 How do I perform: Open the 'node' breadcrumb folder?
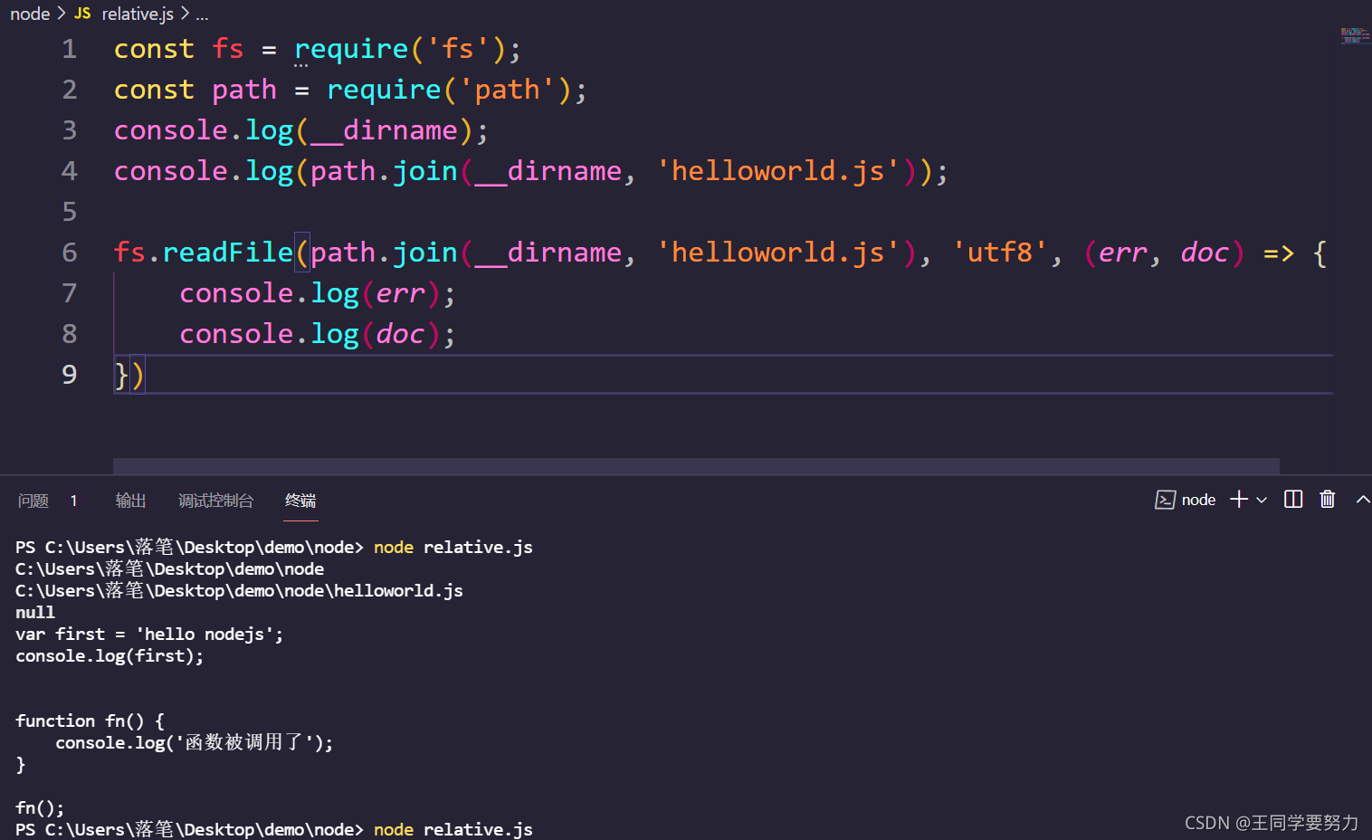(x=30, y=14)
